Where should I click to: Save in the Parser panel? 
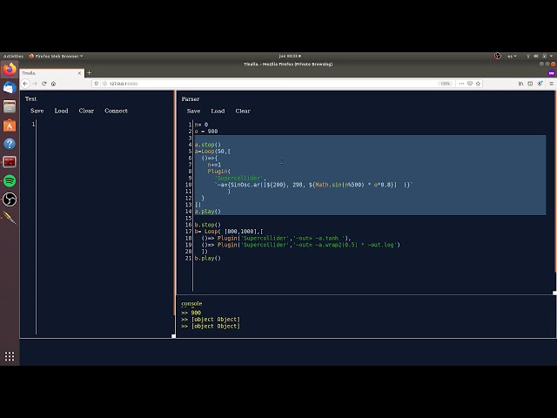point(193,111)
